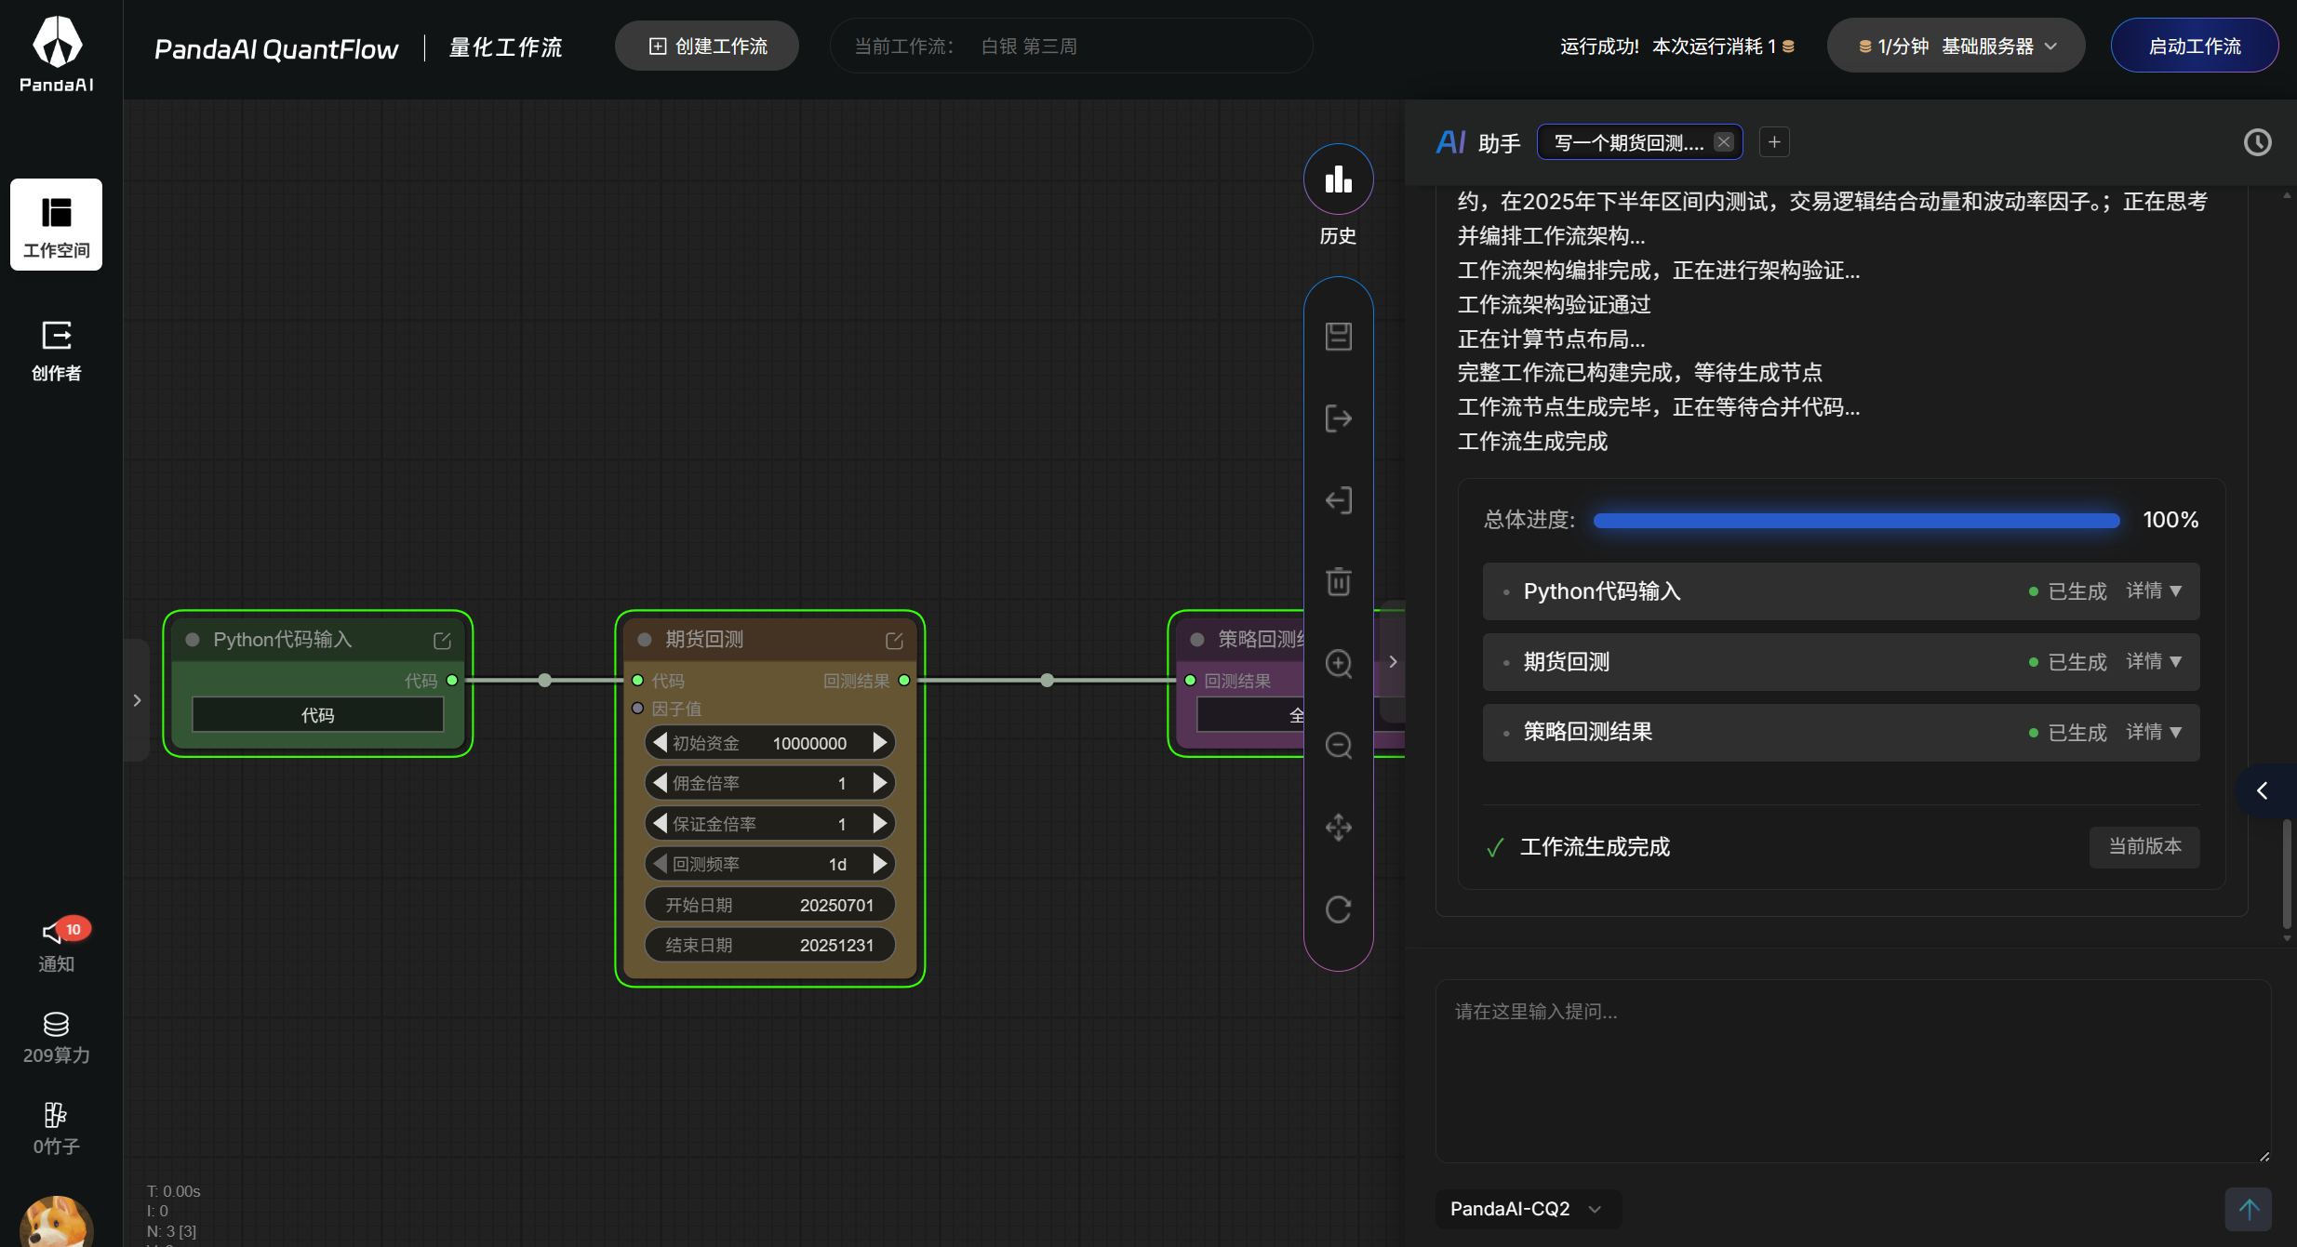
Task: Increase 初始资金 with right arrow
Action: coord(879,743)
